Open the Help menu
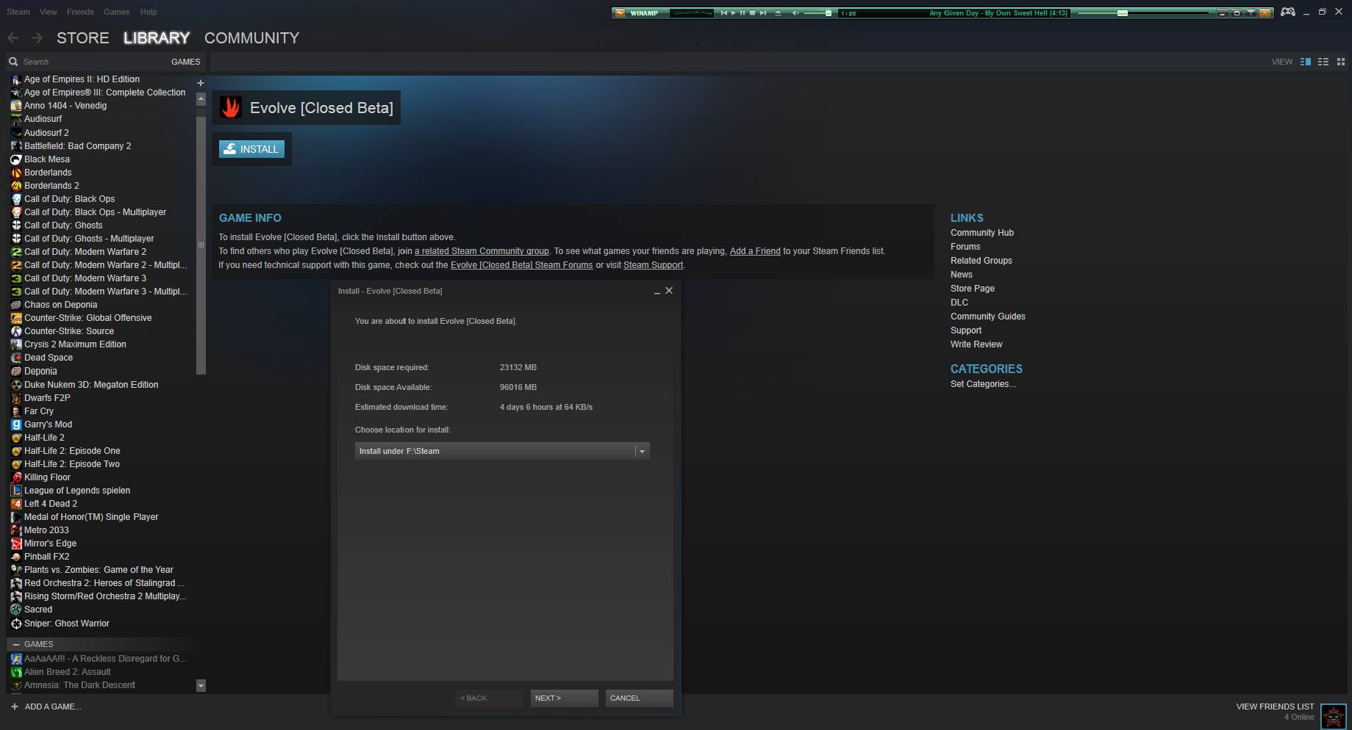1352x730 pixels. point(149,12)
